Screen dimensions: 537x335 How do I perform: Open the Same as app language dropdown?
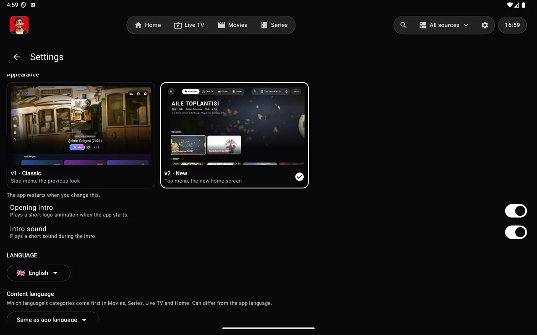coord(53,317)
